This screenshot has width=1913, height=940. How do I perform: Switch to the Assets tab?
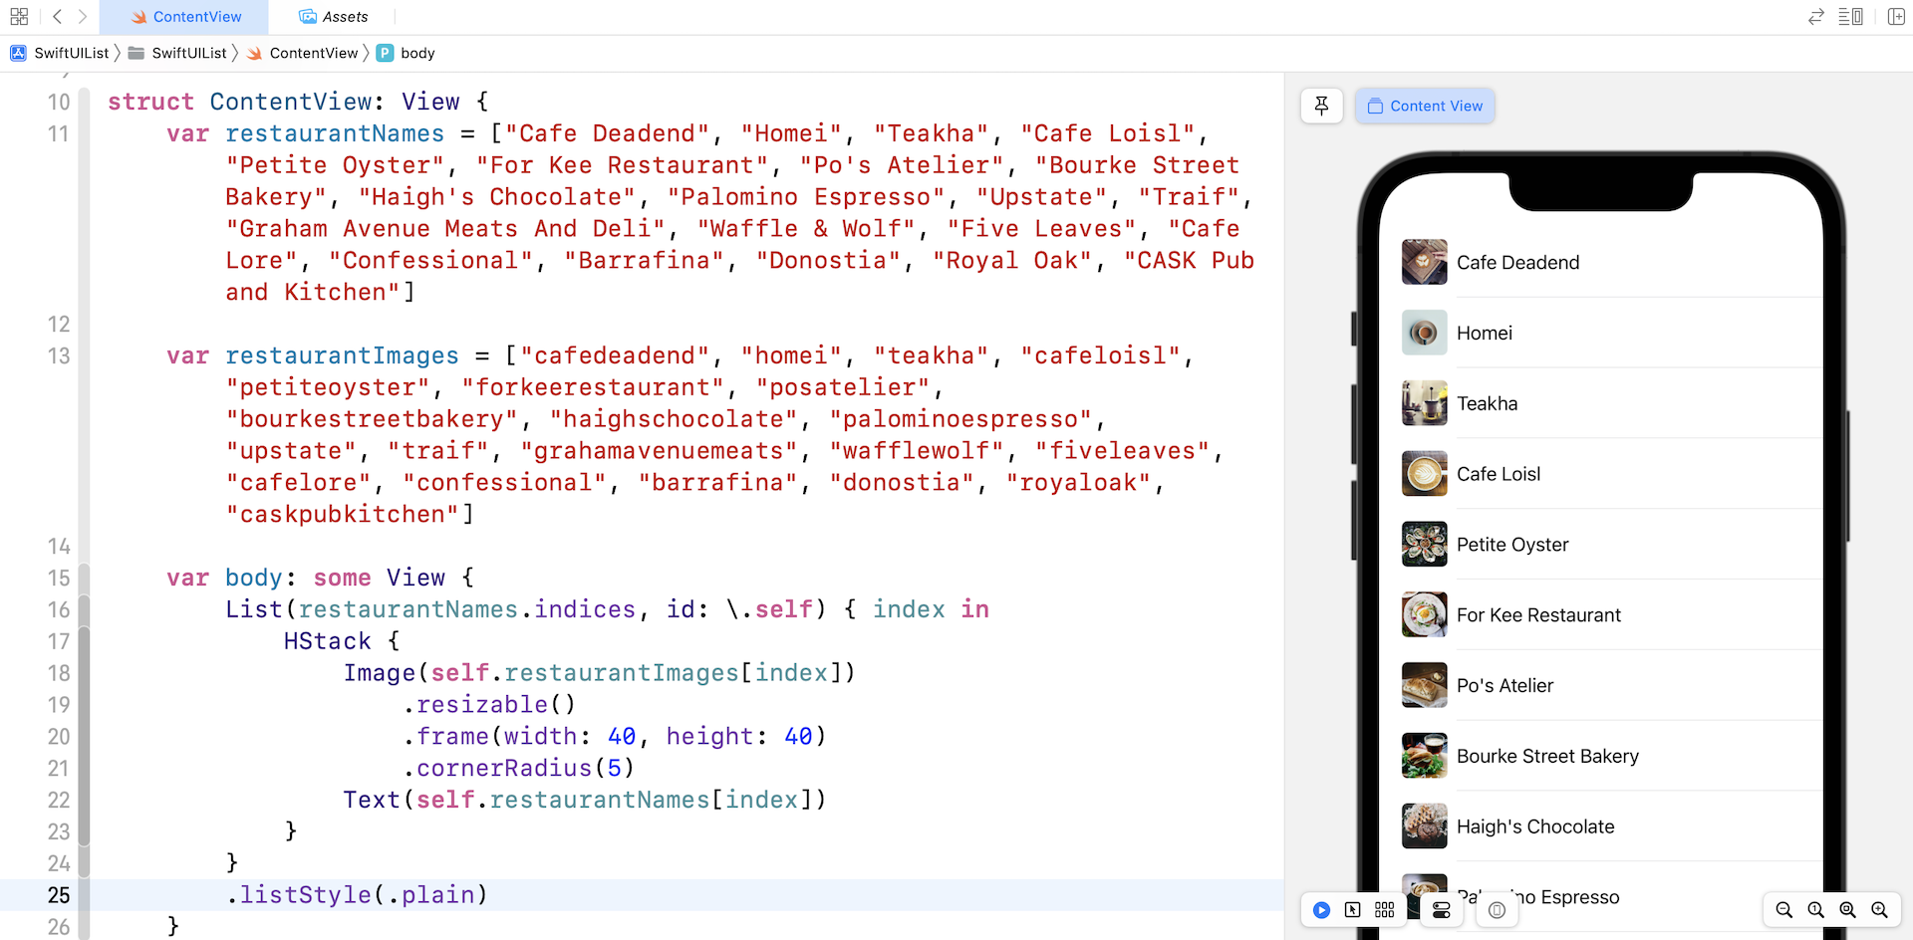pos(333,16)
